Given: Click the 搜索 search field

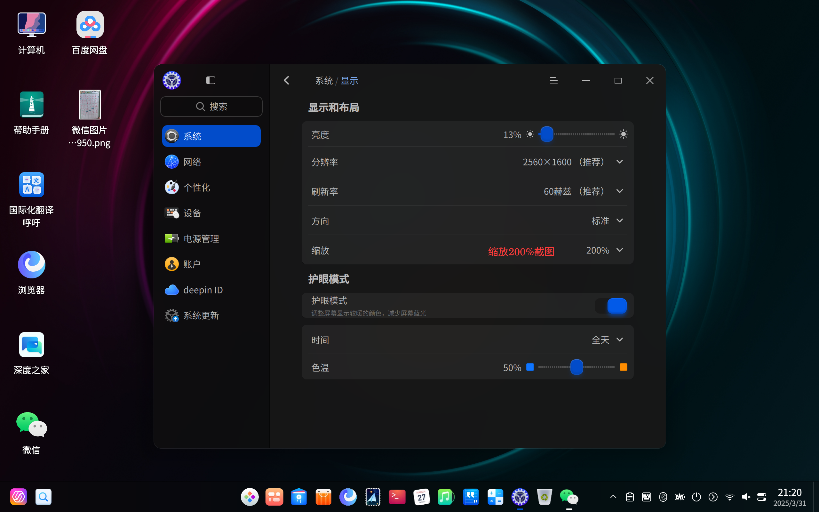Looking at the screenshot, I should [211, 107].
